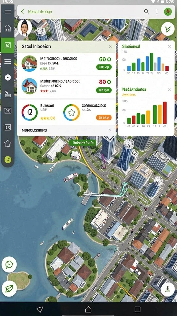Screen dimensions: 177x316
Task: Click the red 80 0 score
Action: click(105, 82)
